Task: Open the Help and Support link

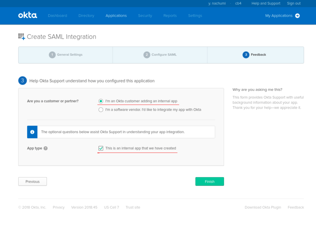Action: 266,4
